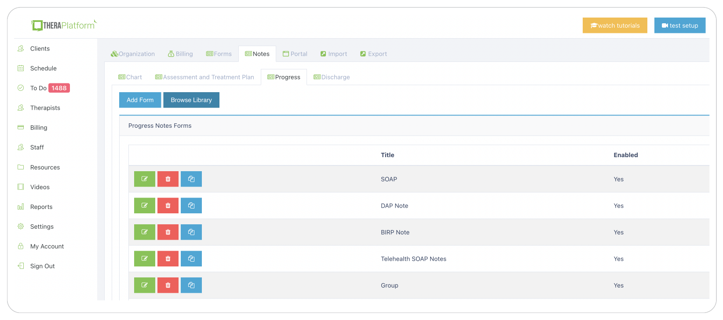Copy the DAP Note form
The image size is (723, 320).
(x=191, y=205)
